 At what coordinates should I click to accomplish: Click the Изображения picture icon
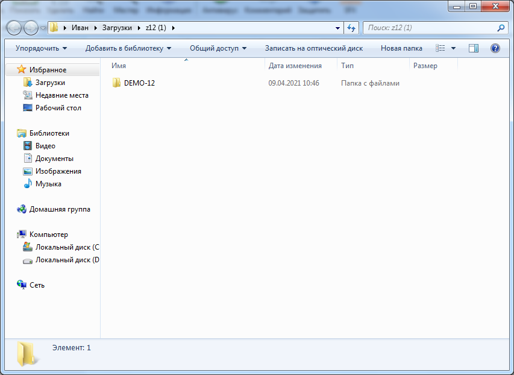pos(28,171)
